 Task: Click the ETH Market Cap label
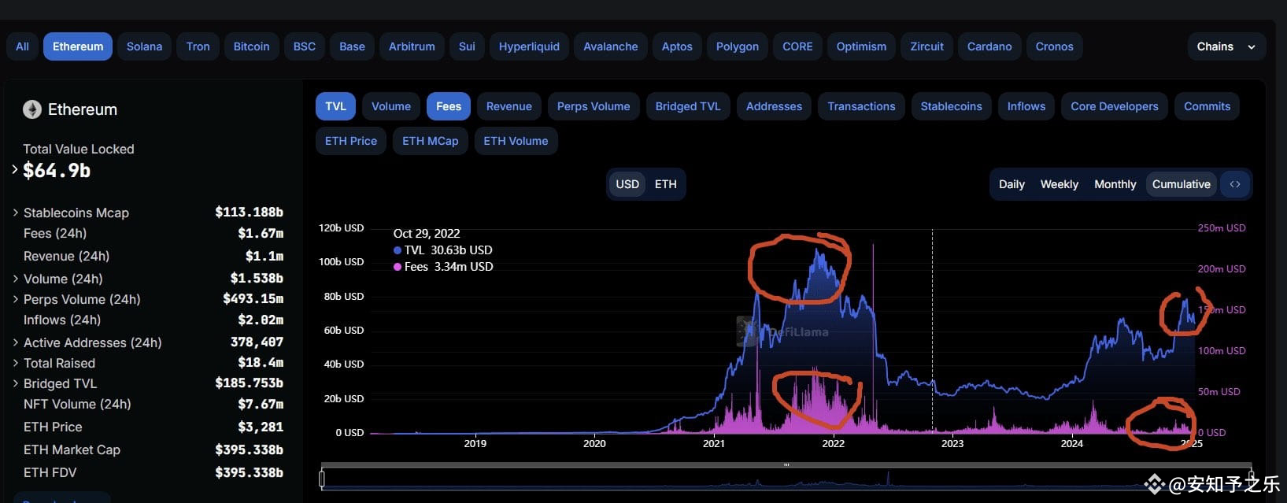(x=72, y=449)
